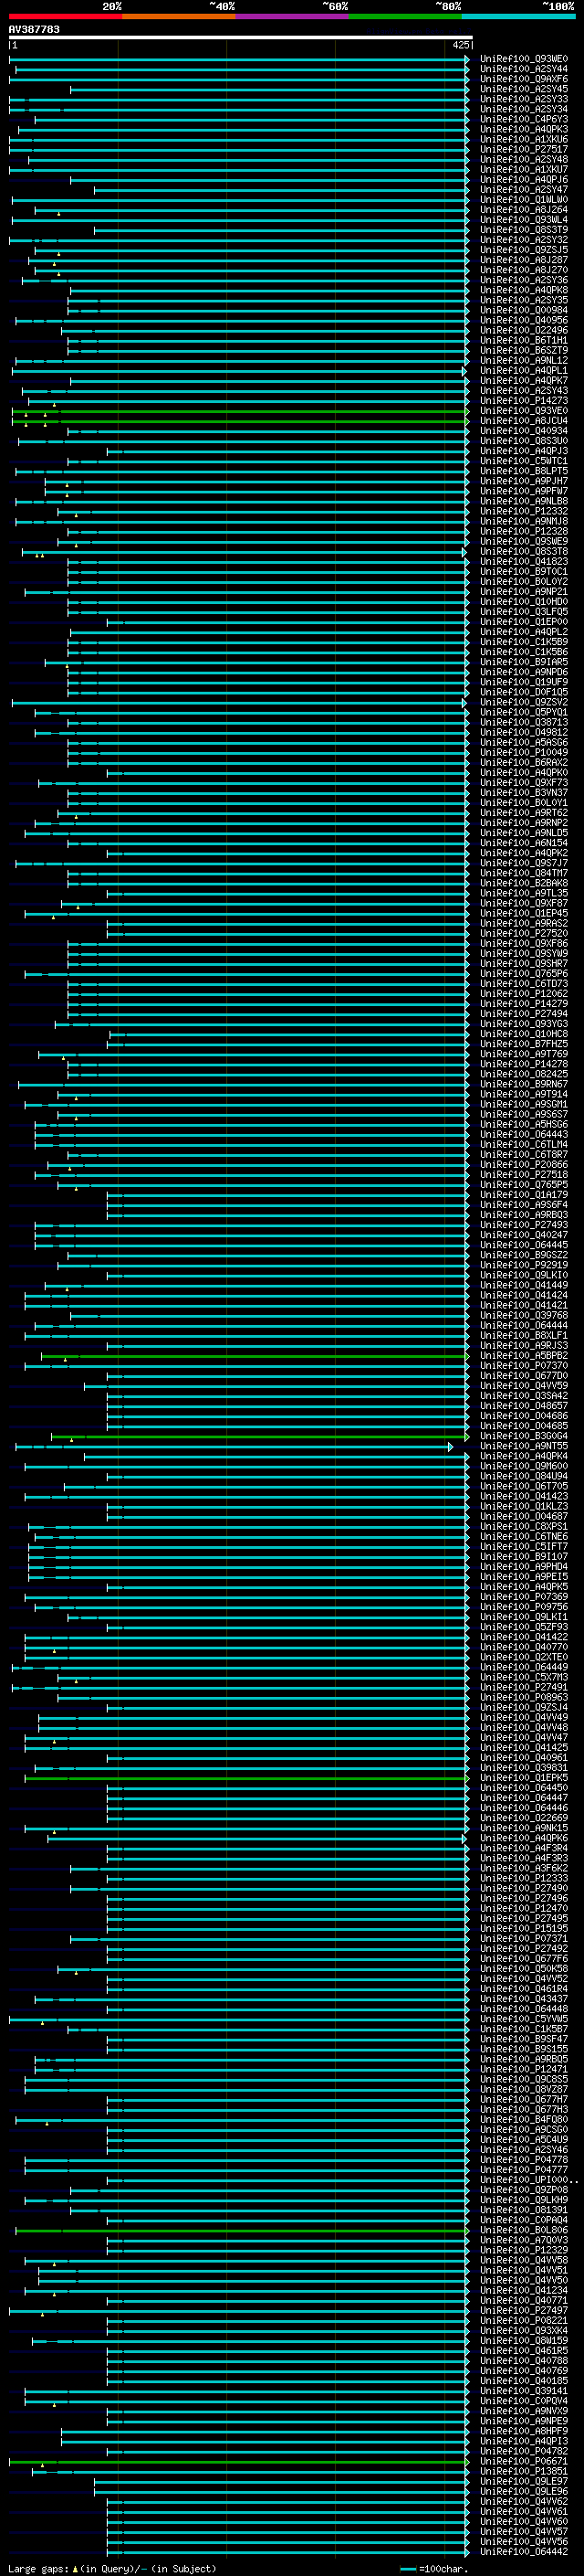Click the red 20% identity legend swatch
The height and width of the screenshot is (2576, 584).
(65, 16)
